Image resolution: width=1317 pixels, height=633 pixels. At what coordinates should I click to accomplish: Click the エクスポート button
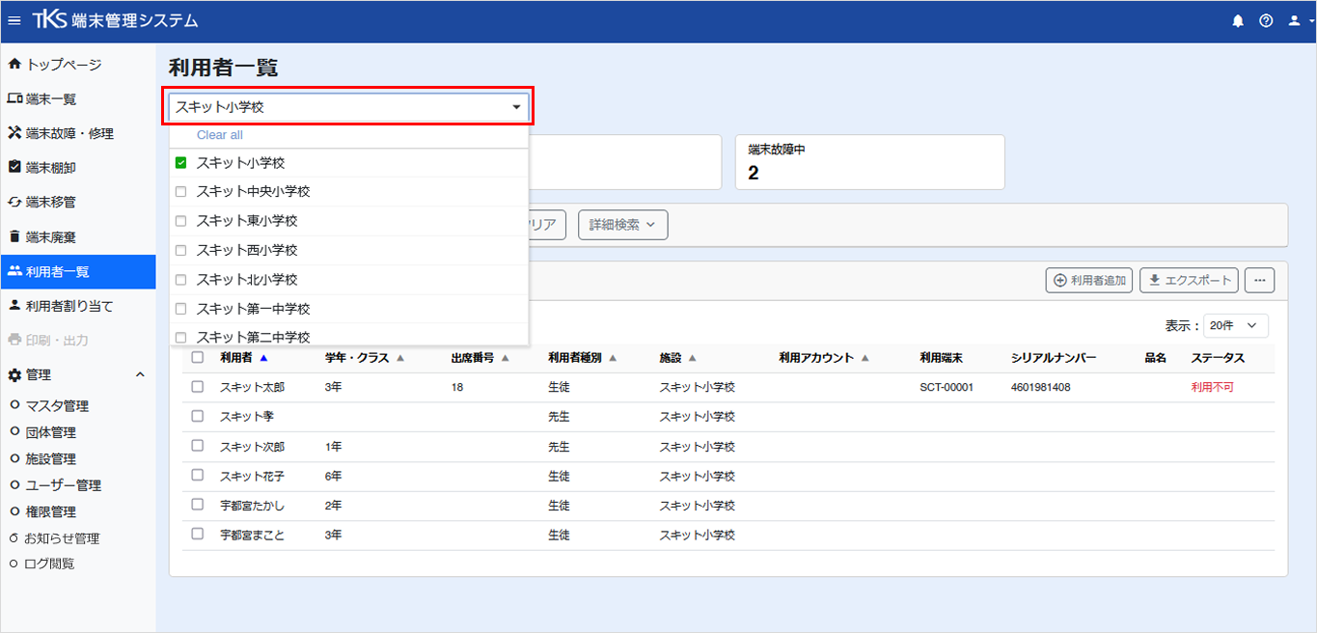(x=1190, y=280)
